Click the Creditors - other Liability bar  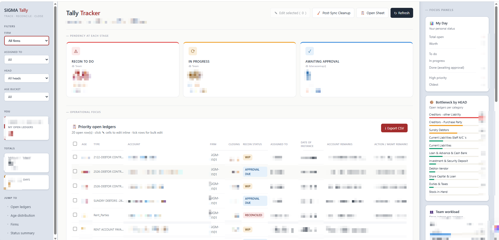click(x=454, y=118)
